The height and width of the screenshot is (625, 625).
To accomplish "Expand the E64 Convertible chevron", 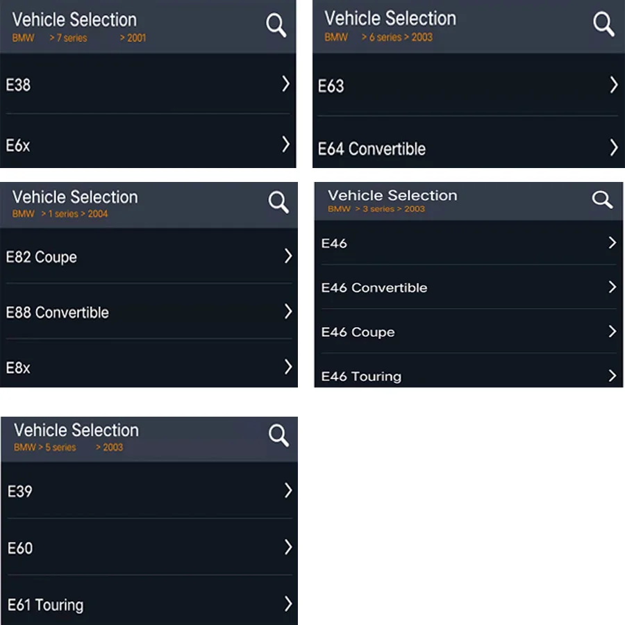I will pyautogui.click(x=613, y=147).
